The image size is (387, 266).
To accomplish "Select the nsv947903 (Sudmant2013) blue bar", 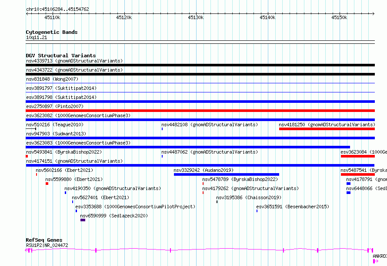I will 200,138.
